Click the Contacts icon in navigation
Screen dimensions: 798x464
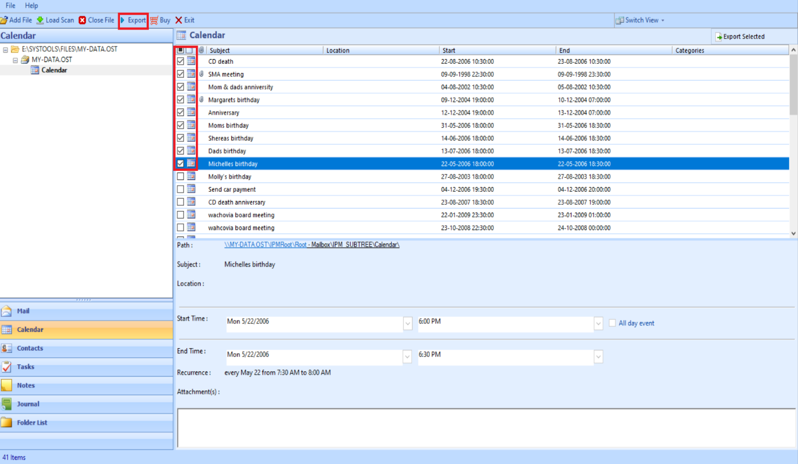point(6,348)
